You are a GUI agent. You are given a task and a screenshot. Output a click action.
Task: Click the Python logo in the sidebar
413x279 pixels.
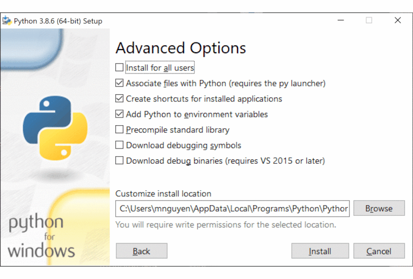point(55,128)
